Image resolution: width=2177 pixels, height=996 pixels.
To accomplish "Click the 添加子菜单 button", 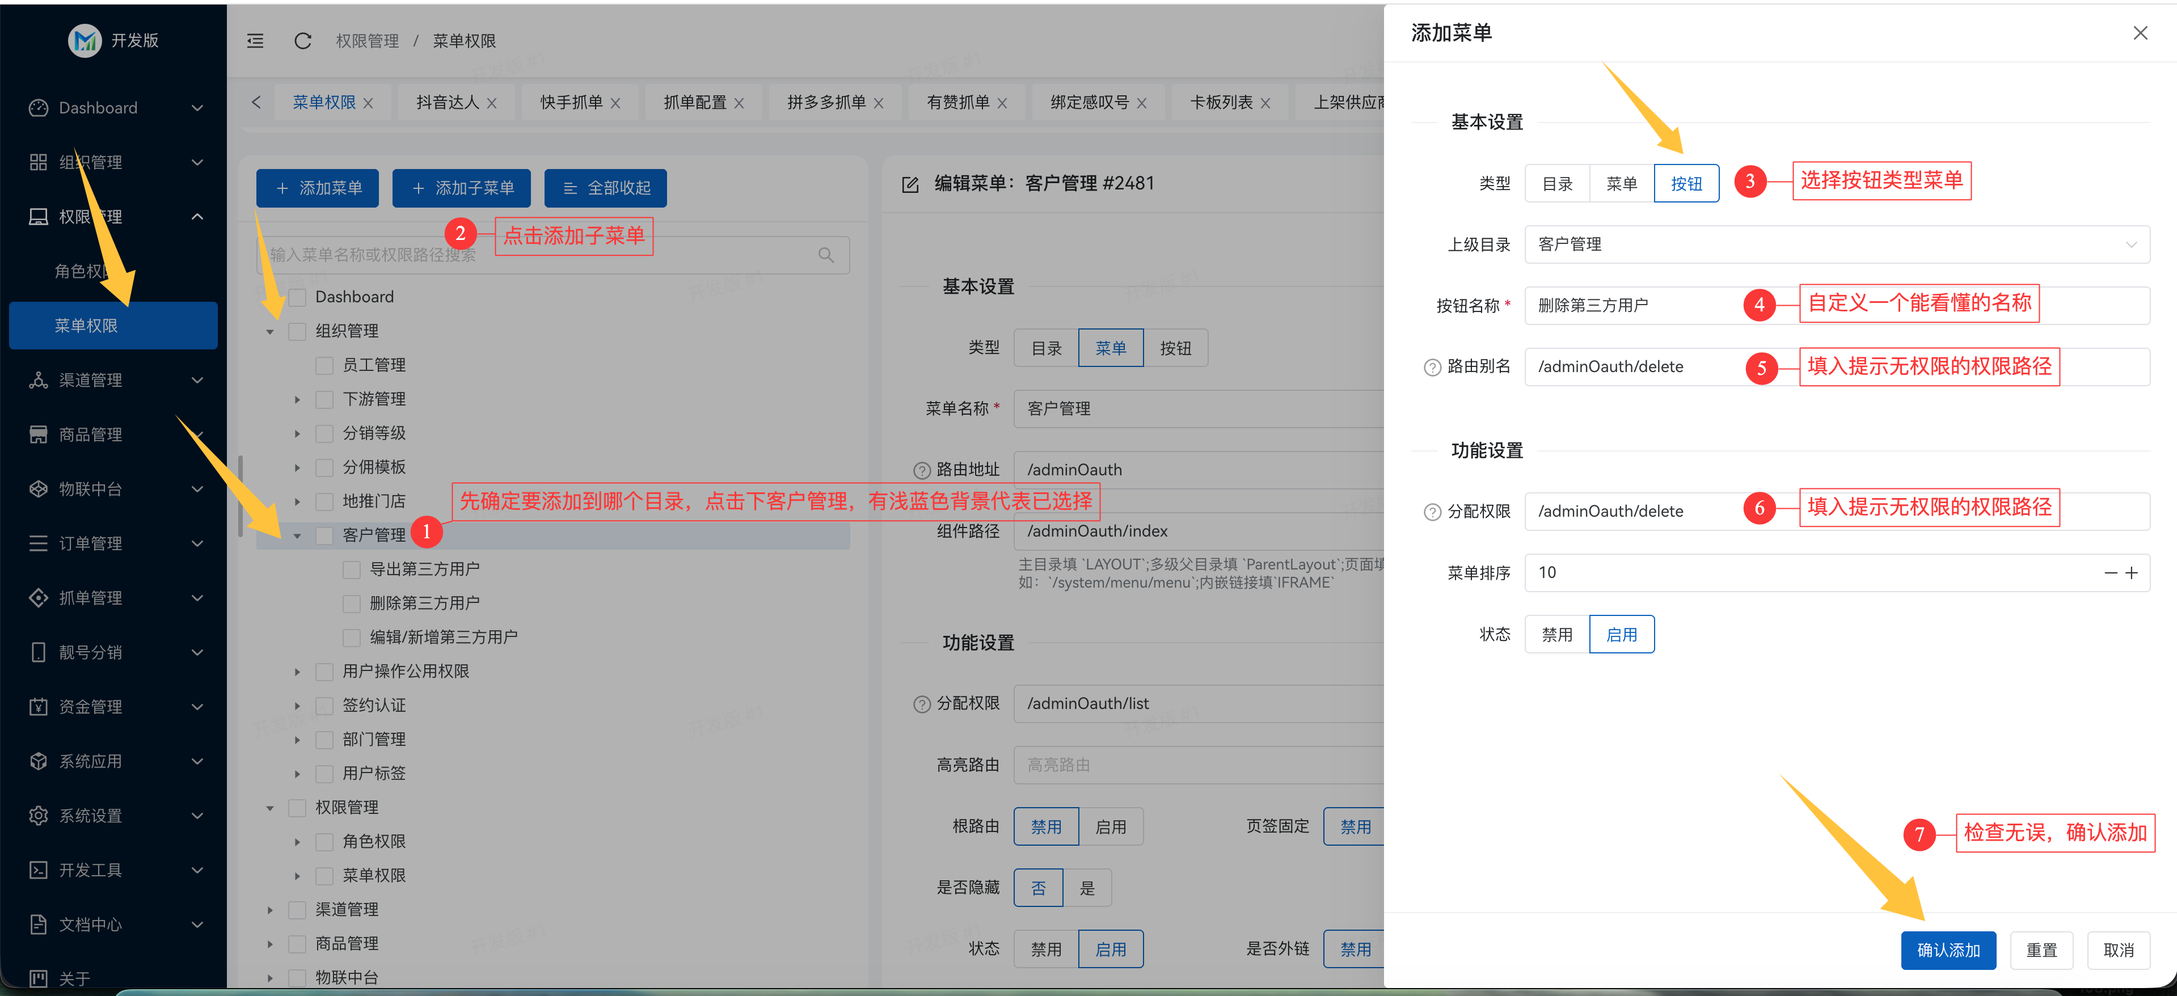I will pyautogui.click(x=461, y=188).
